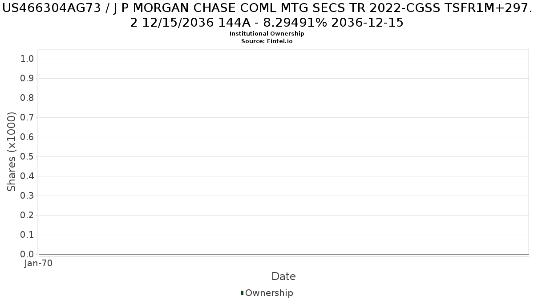
Task: Click the 0.8 y-axis label
Action: tap(27, 98)
